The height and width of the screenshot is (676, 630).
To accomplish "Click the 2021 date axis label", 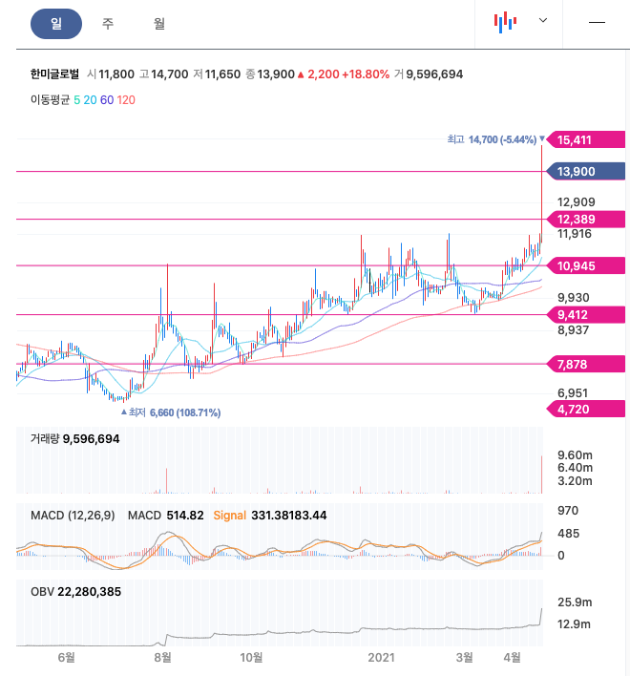I will point(382,658).
